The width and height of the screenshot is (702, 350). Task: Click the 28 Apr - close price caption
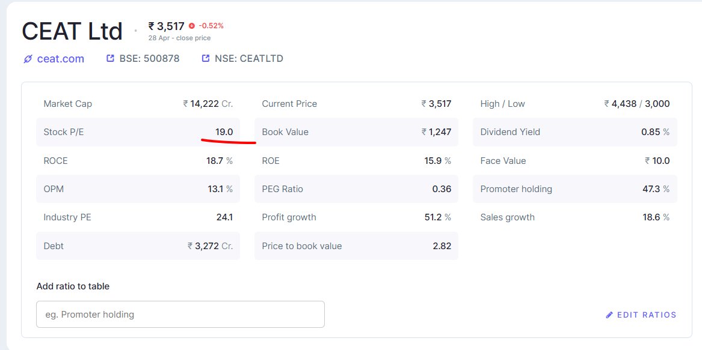tap(179, 38)
